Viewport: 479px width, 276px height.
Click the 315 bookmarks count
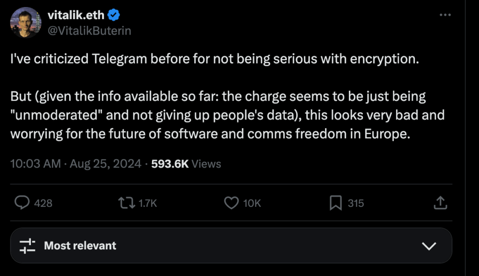[356, 203]
